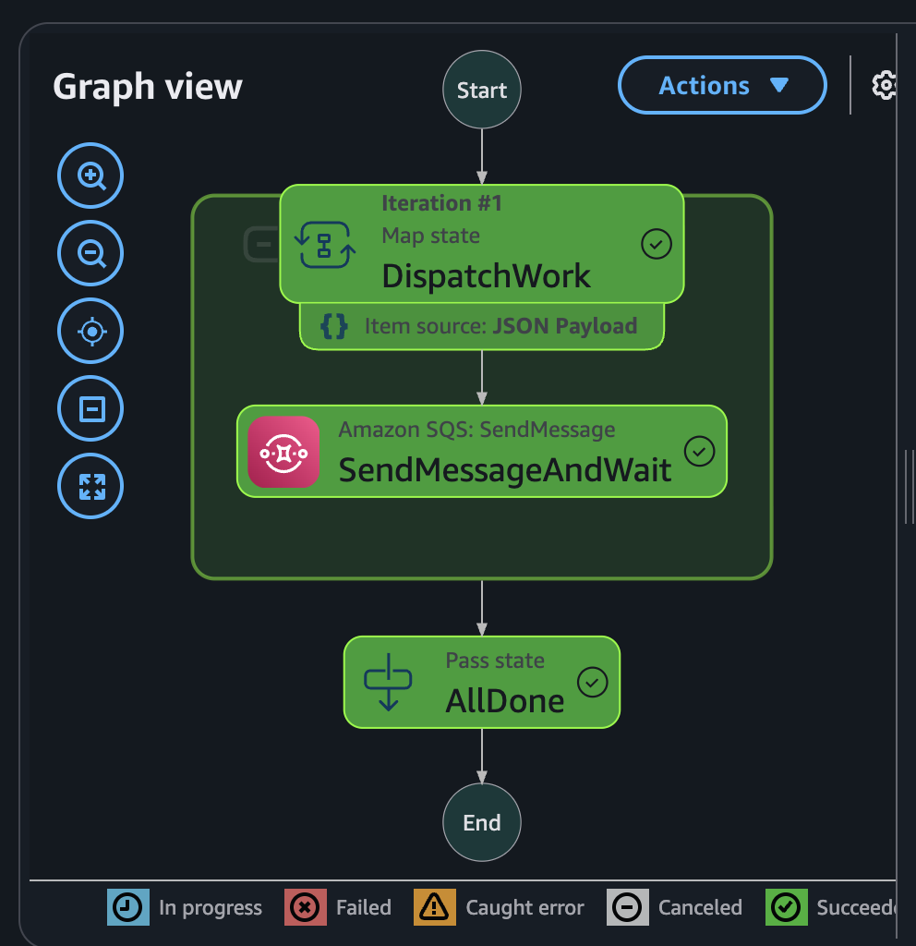Select the SendMessageAndWait state
This screenshot has width=916, height=946.
(x=482, y=451)
